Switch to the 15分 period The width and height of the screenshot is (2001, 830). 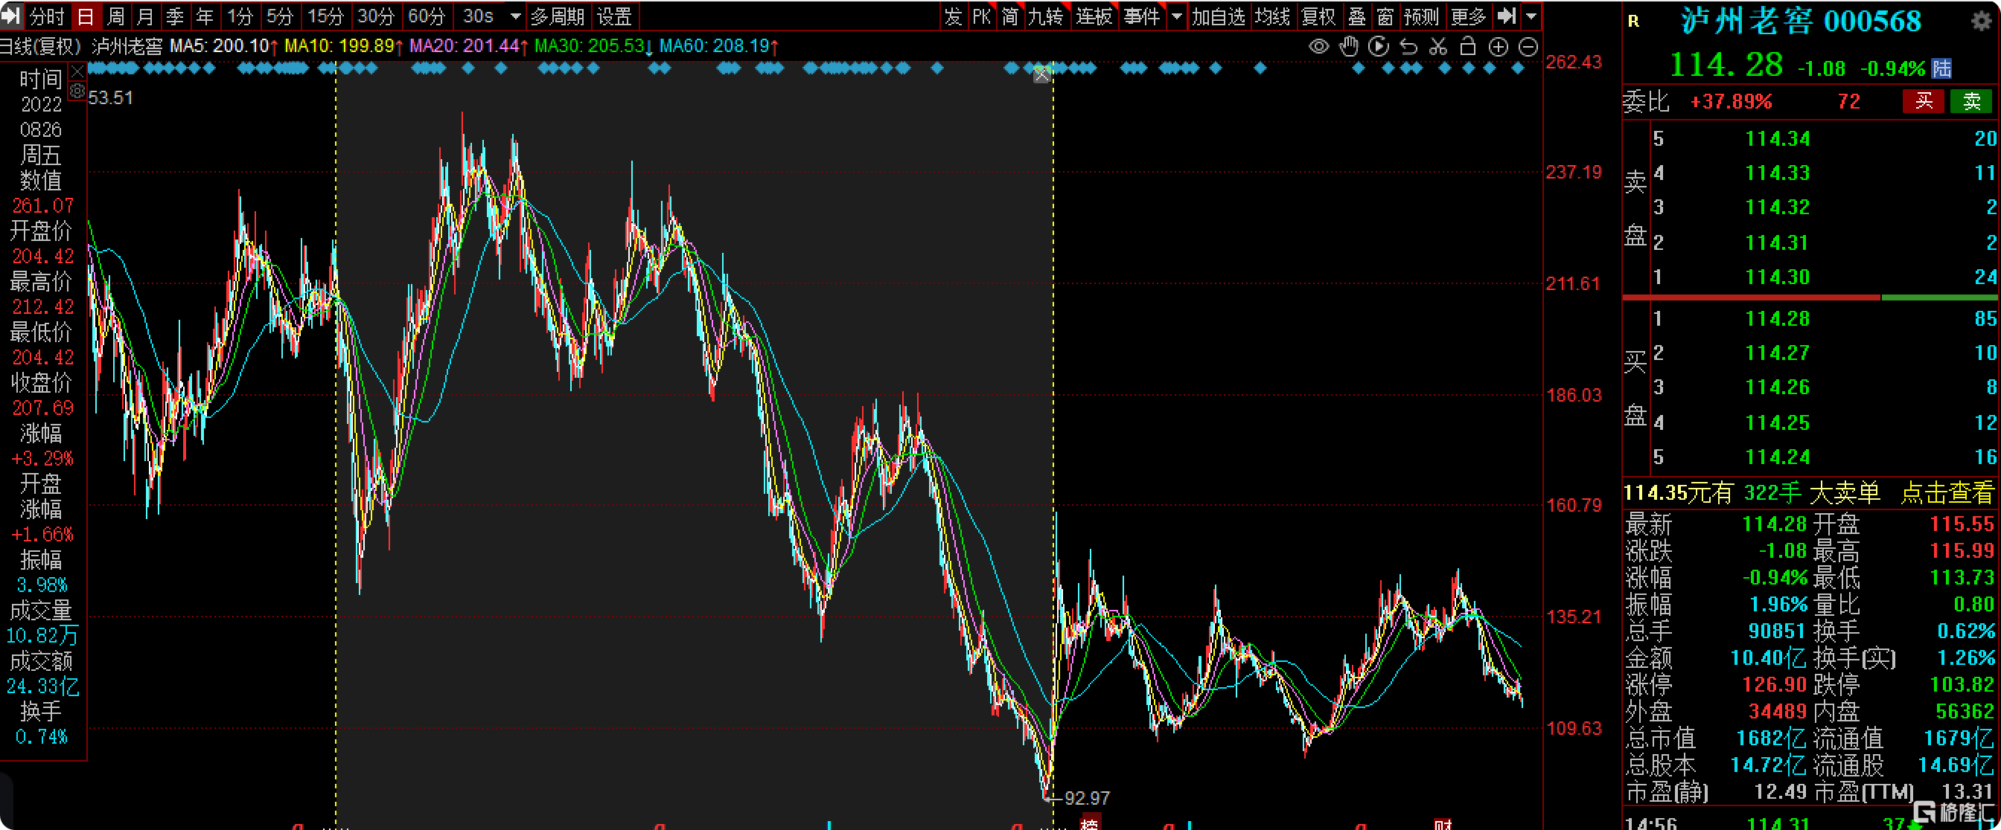[325, 16]
